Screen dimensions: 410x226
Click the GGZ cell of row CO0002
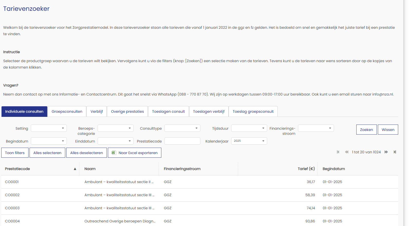tap(168, 195)
